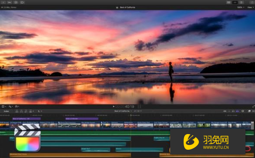Click the playhead on the timeline ruler
This screenshot has width=255, height=158.
pyautogui.click(x=131, y=115)
